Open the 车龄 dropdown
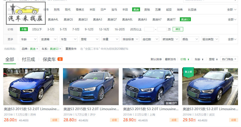The width and height of the screenshot is (241, 127). [29, 39]
